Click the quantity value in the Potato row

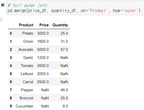(64, 33)
